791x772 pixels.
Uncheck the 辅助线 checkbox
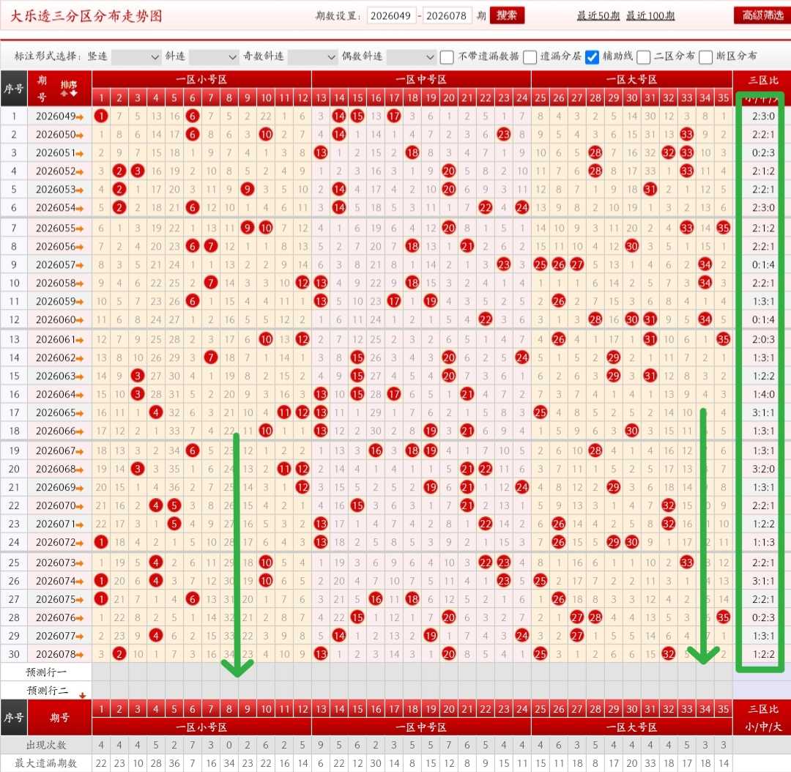[x=592, y=56]
